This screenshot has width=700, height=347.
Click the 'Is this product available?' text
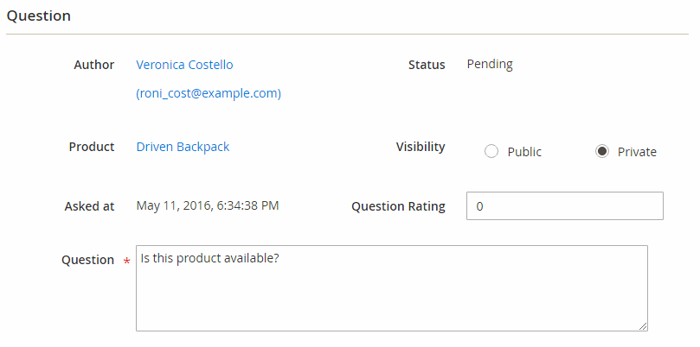click(209, 258)
